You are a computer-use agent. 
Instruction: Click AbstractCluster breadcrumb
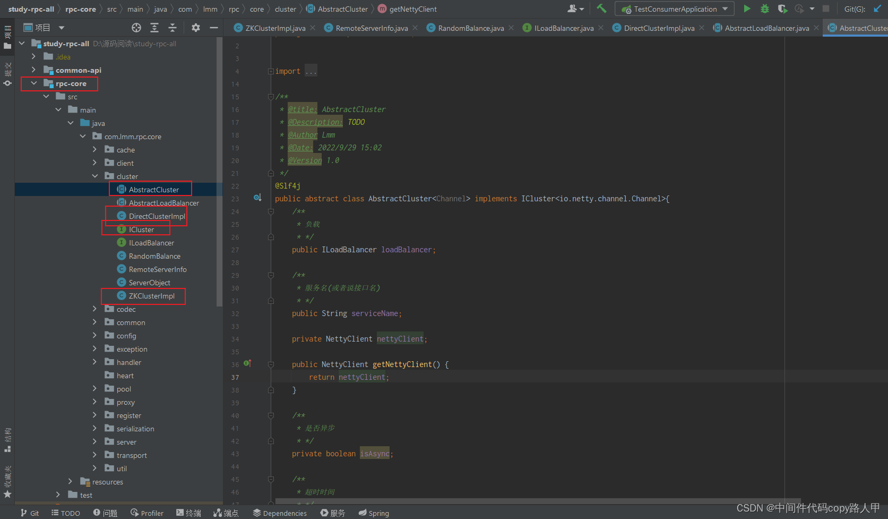click(x=342, y=9)
